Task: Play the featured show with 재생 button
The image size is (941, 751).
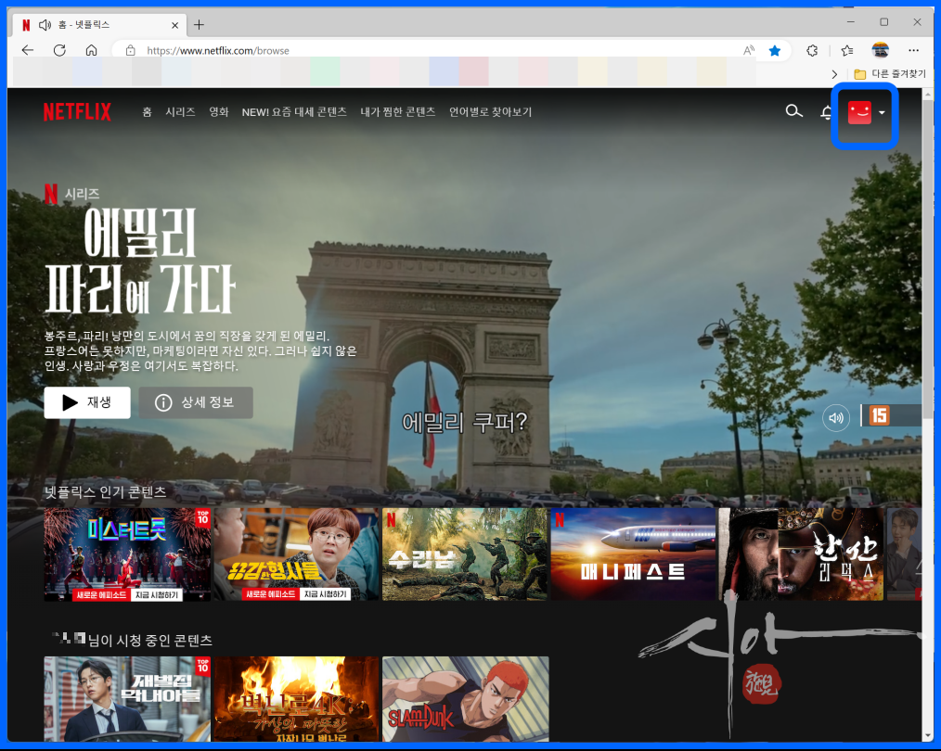Action: [87, 402]
